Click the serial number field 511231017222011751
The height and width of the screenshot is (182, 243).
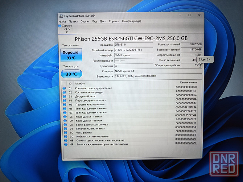coord(133,50)
